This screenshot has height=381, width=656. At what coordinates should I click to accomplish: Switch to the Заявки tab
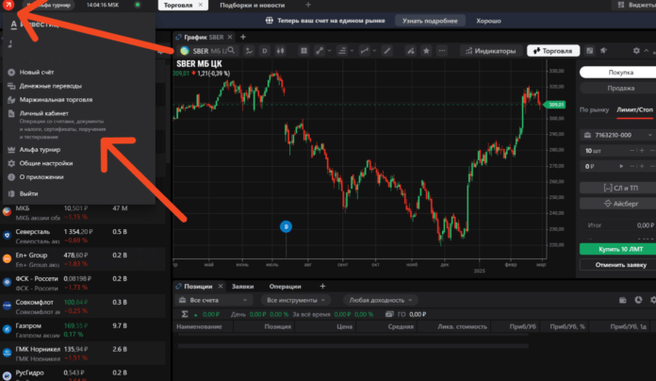[x=242, y=287]
